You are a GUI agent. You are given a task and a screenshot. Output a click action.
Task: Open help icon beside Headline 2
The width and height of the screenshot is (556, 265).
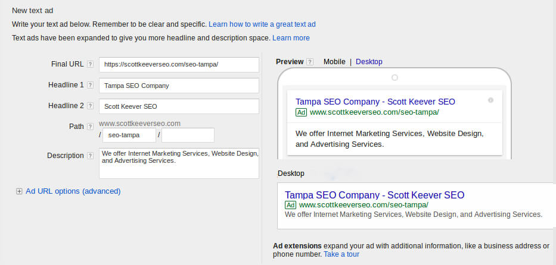[91, 106]
